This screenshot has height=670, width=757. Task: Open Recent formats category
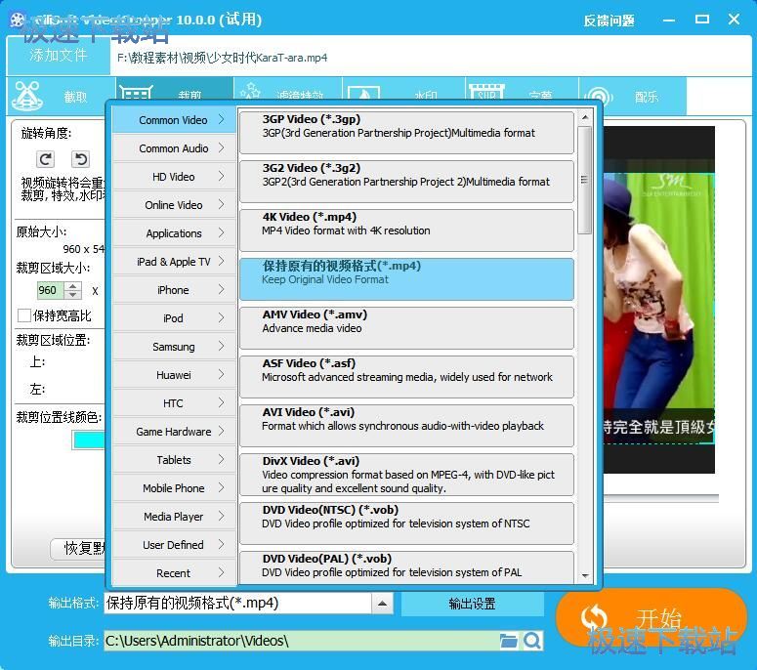click(x=174, y=573)
